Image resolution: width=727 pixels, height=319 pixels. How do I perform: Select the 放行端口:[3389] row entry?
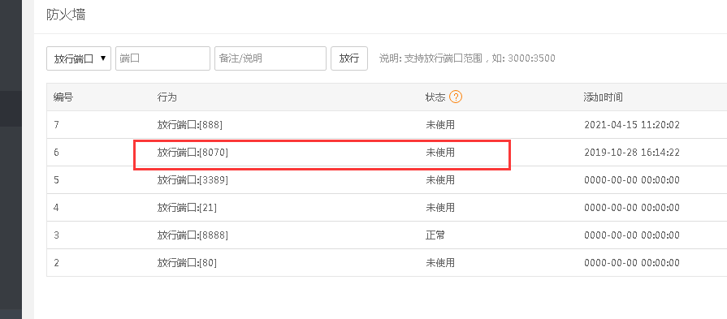click(193, 180)
